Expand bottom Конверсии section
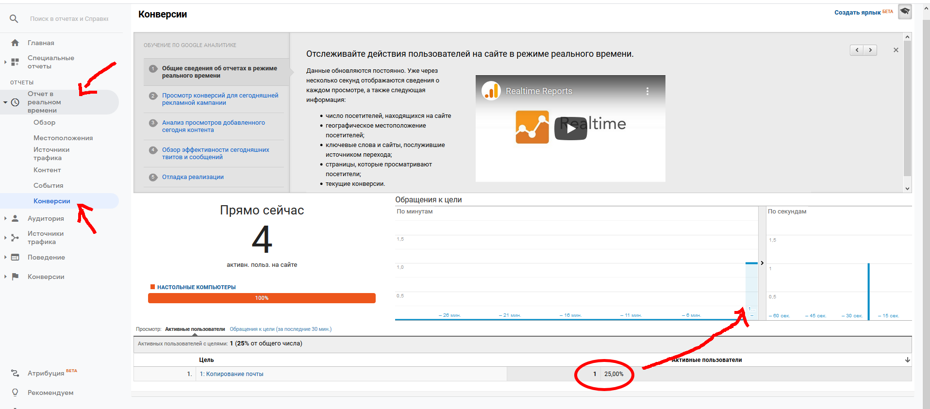 [x=5, y=277]
